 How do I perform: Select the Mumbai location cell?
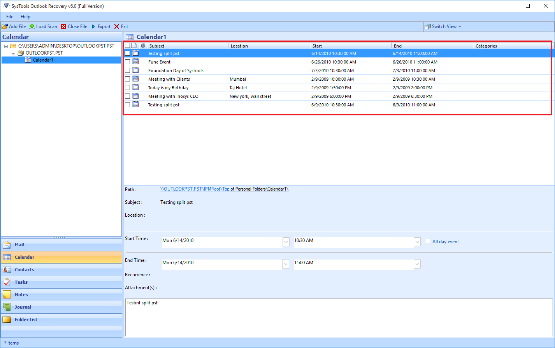pyautogui.click(x=238, y=79)
